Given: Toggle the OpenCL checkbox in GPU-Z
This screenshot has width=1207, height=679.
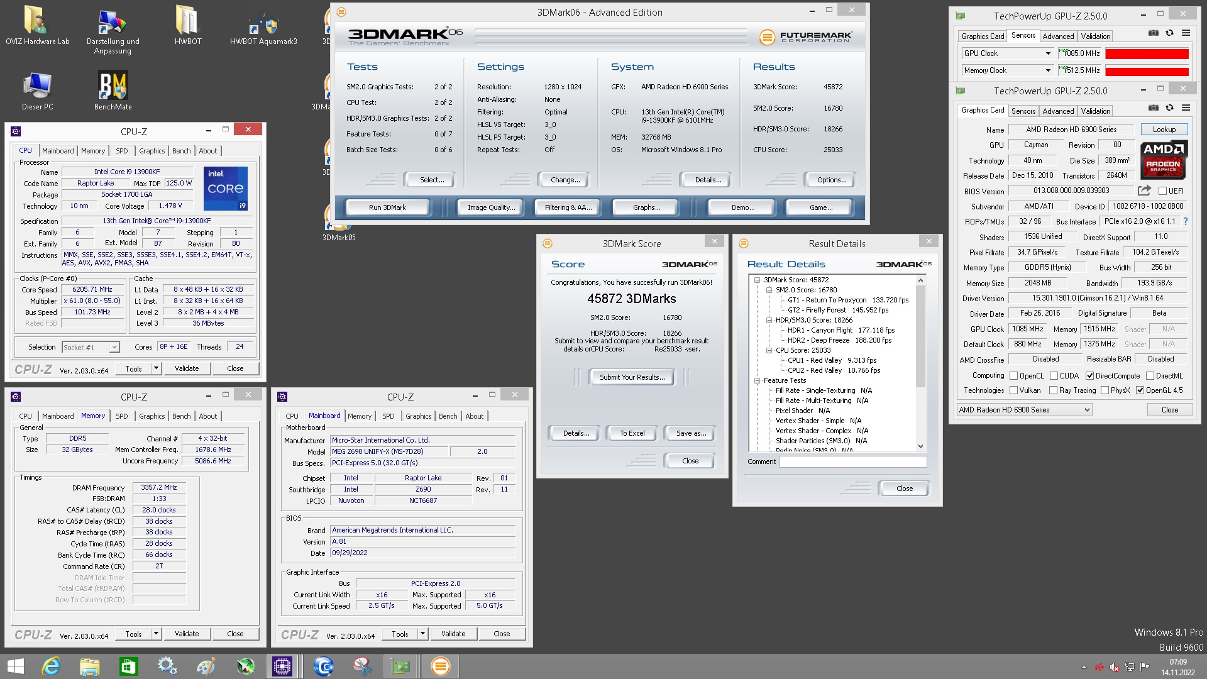Looking at the screenshot, I should click(x=1013, y=376).
